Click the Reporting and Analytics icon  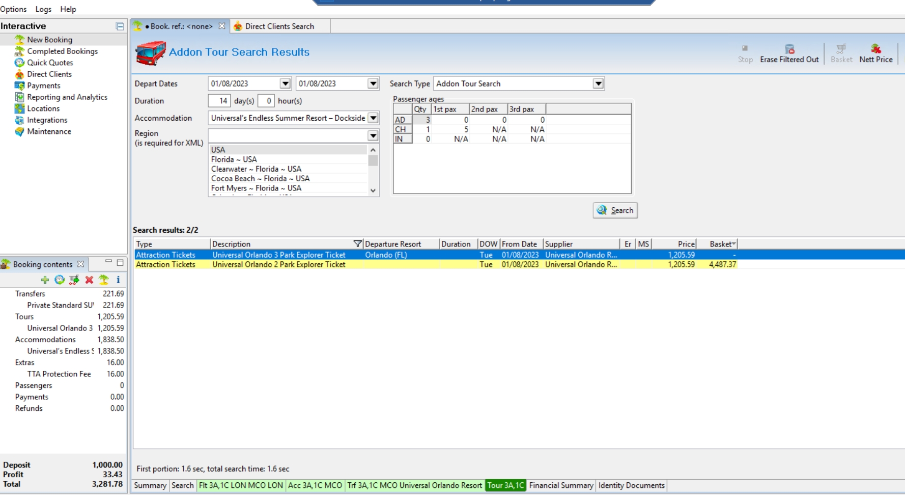(19, 97)
